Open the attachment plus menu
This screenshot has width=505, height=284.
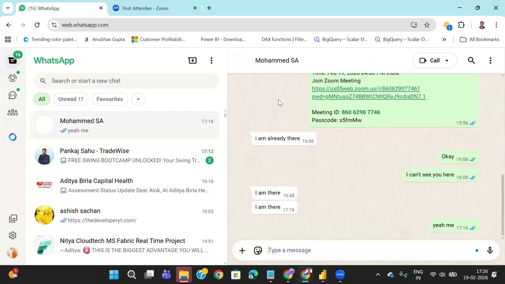[242, 250]
